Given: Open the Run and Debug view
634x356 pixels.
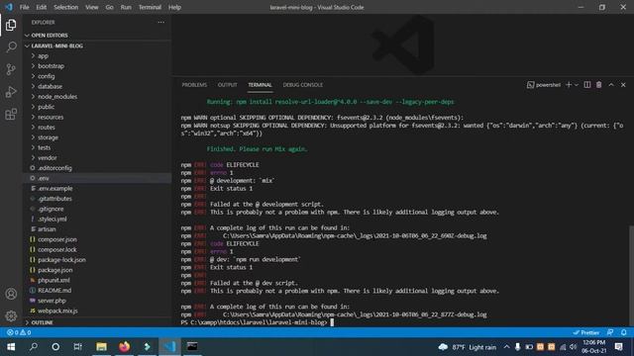Looking at the screenshot, I should tap(11, 92).
